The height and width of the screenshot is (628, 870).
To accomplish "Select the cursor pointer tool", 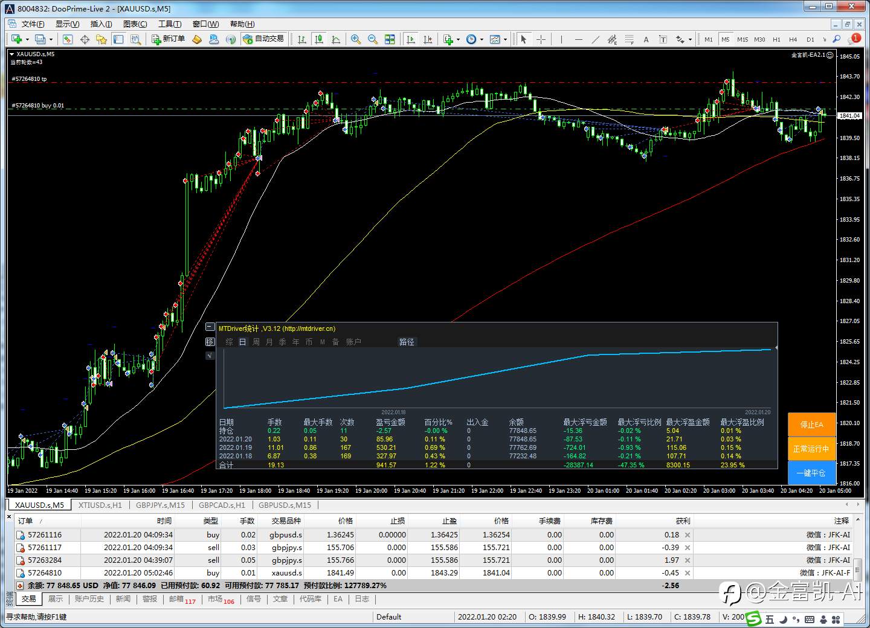I will click(524, 39).
